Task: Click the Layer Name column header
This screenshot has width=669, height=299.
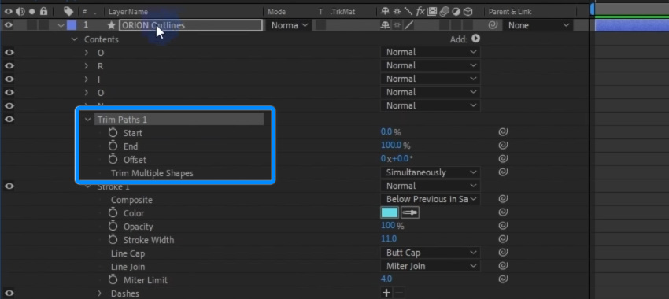Action: pos(128,12)
